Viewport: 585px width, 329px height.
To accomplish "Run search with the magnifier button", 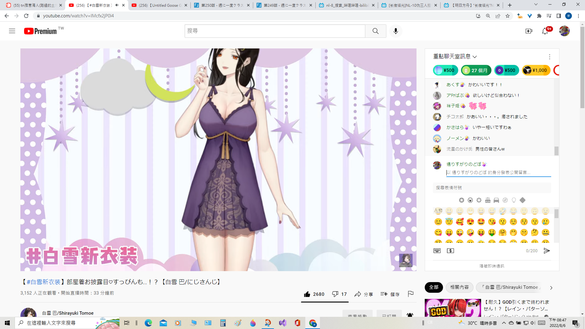I will 375,31.
